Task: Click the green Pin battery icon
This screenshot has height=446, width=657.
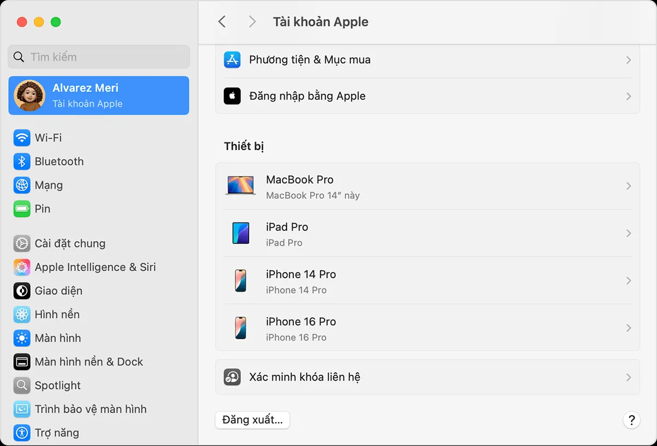Action: pos(22,209)
